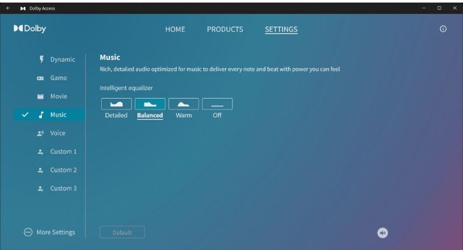The height and width of the screenshot is (250, 463).
Task: Click the Game controller icon
Action: [41, 78]
